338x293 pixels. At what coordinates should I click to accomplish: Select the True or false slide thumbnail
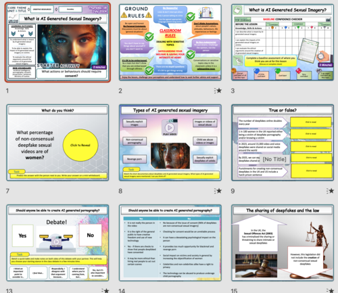coord(283,143)
